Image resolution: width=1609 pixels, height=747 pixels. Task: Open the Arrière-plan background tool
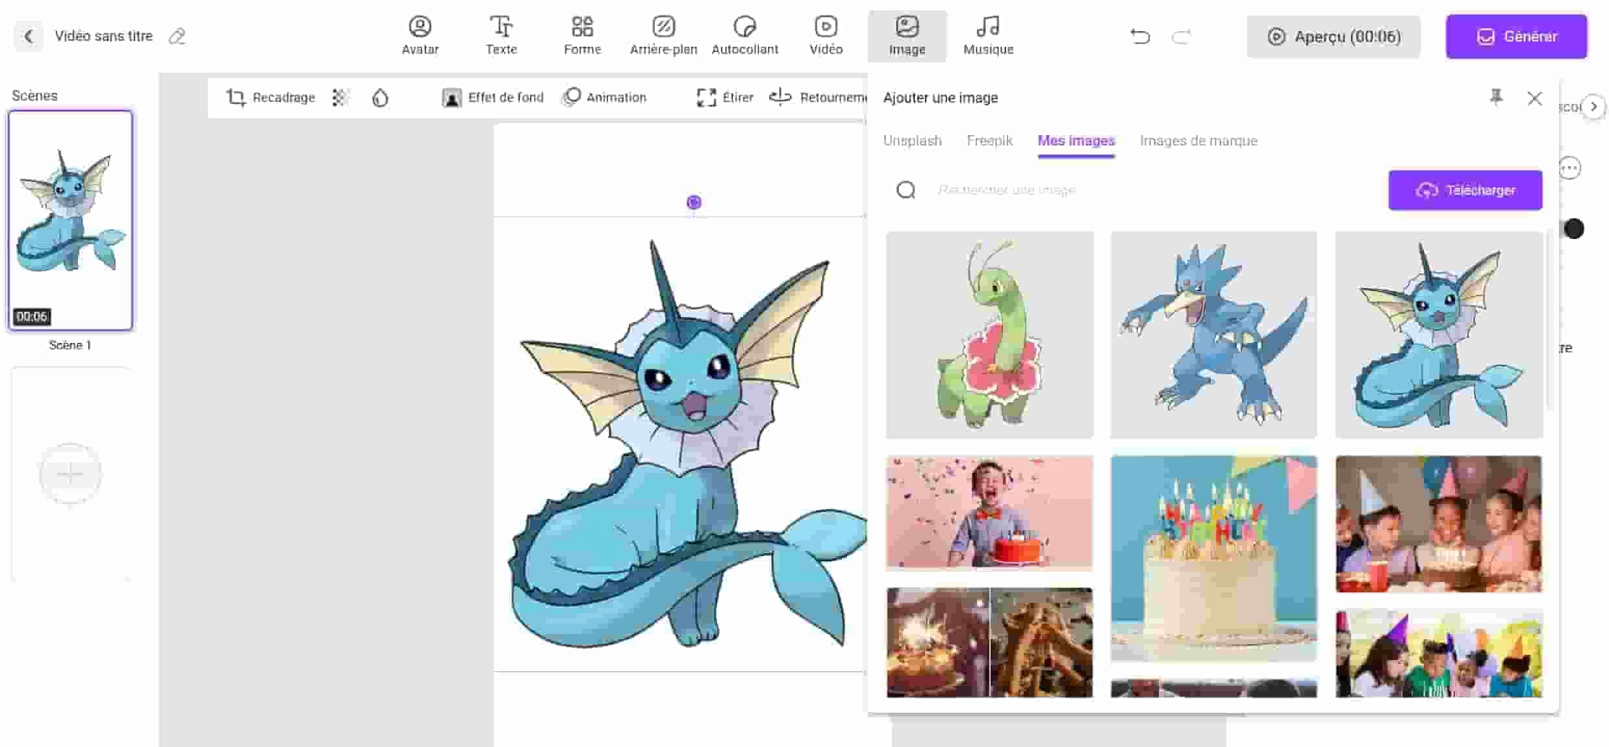663,36
